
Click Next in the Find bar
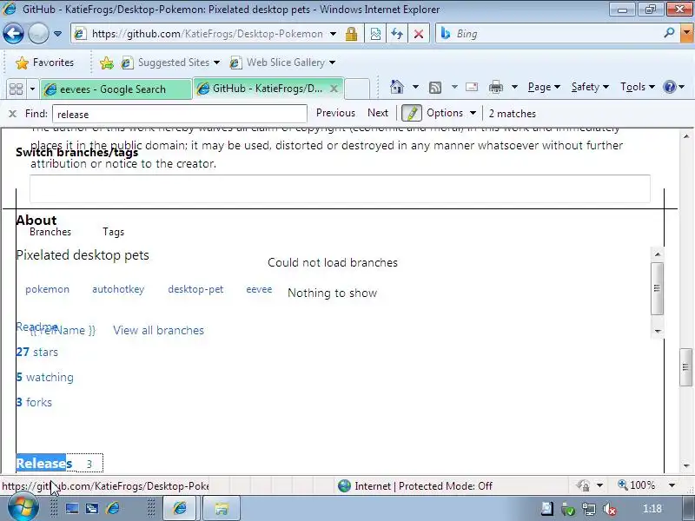pyautogui.click(x=378, y=113)
